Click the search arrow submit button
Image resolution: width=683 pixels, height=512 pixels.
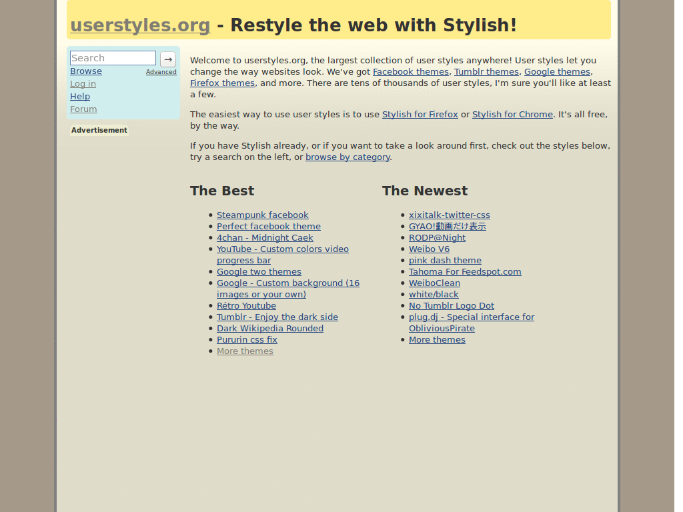tap(167, 59)
